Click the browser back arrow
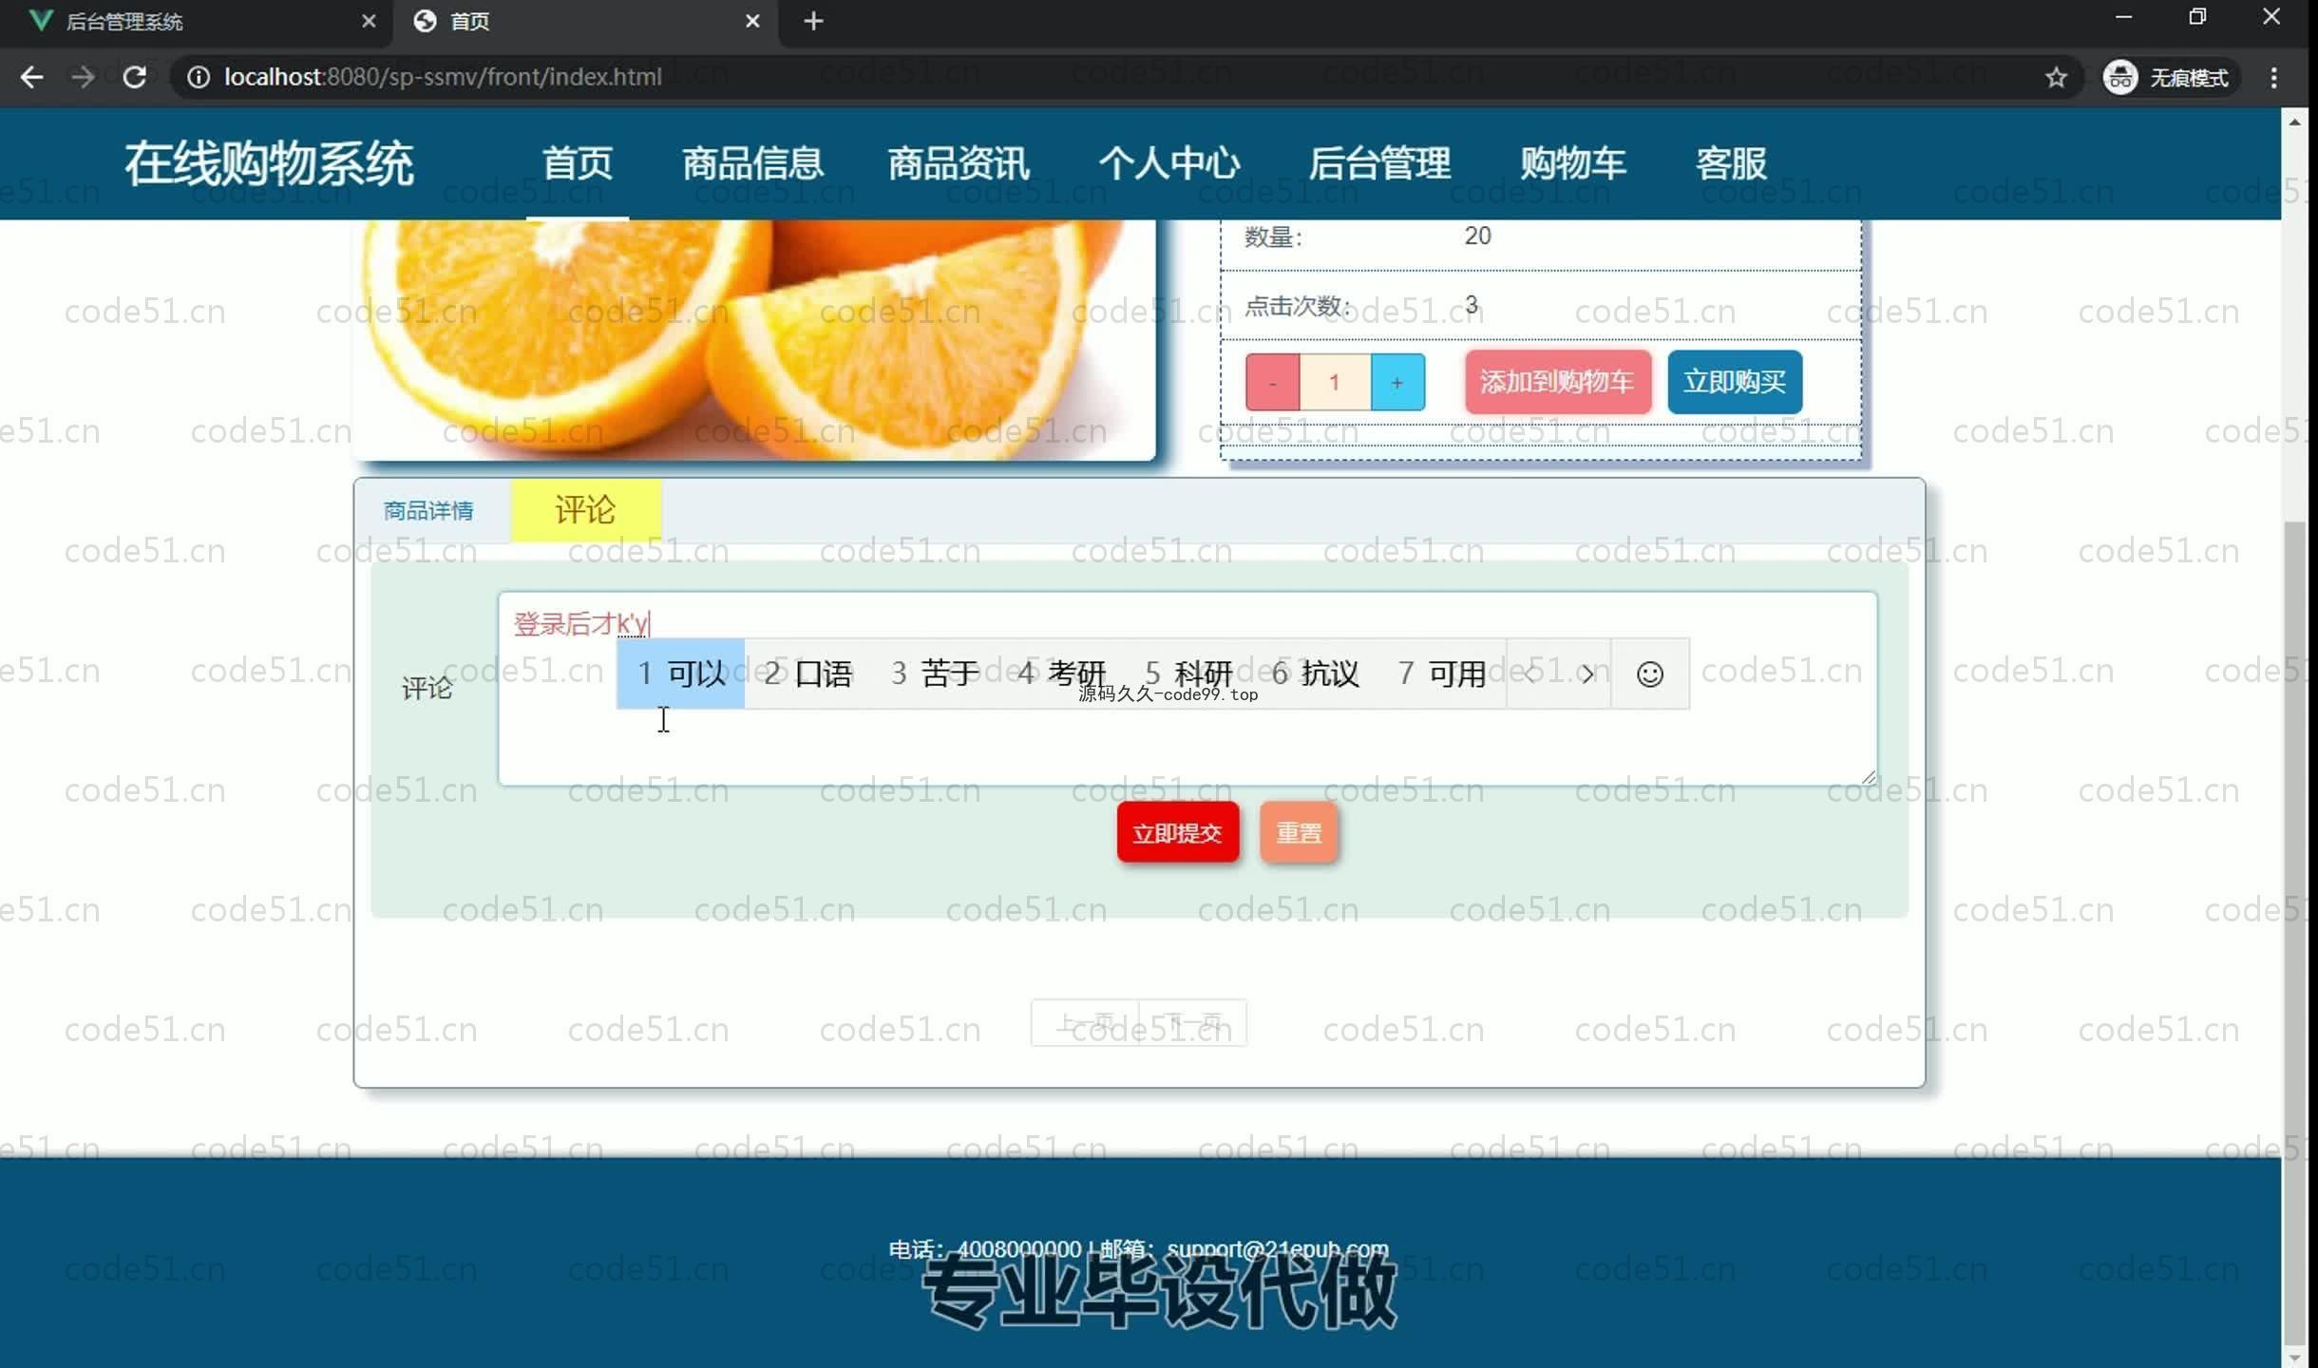 (x=31, y=77)
